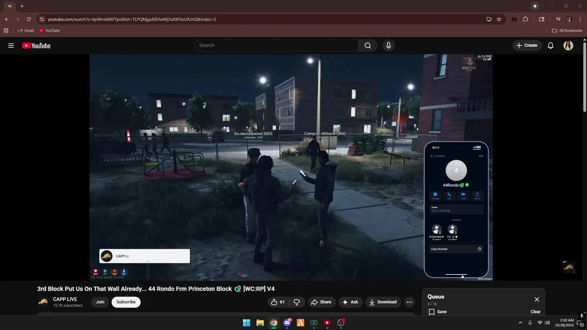Click the CAPP LIVE channel name
Image resolution: width=587 pixels, height=330 pixels.
coord(65,299)
